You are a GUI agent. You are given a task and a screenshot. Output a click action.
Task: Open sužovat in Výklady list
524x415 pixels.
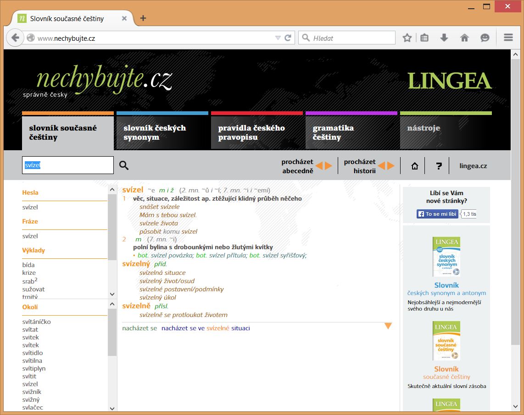33,289
